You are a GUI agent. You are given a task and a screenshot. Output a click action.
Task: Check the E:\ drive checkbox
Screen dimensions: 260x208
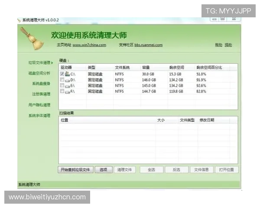[62, 85]
